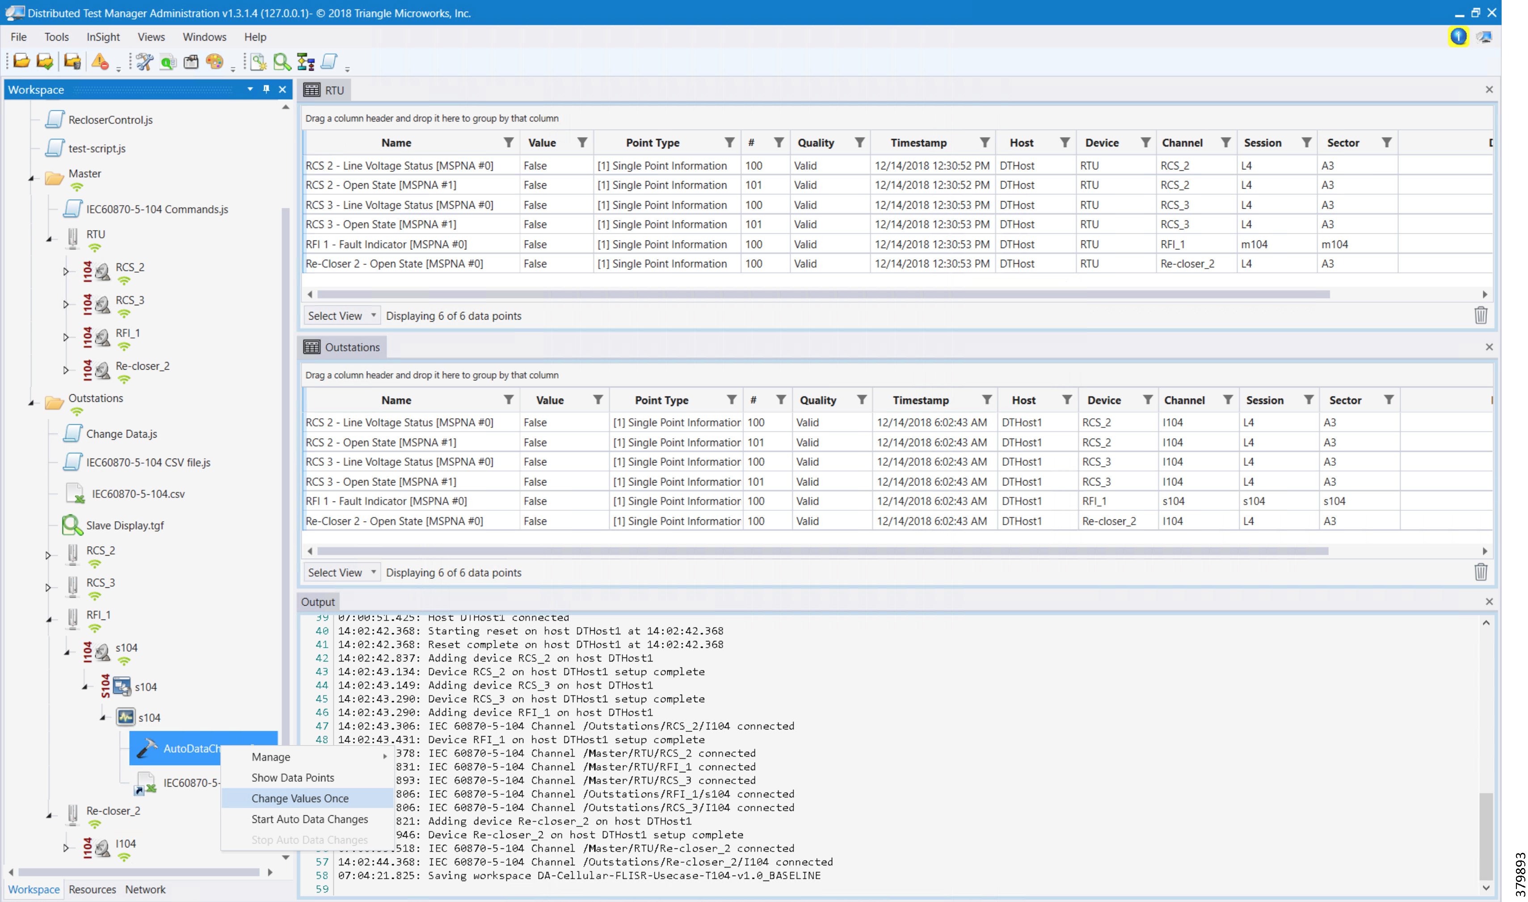Viewport: 1528px width, 902px height.
Task: Filter the Name column in the RTU table
Action: pyautogui.click(x=509, y=142)
